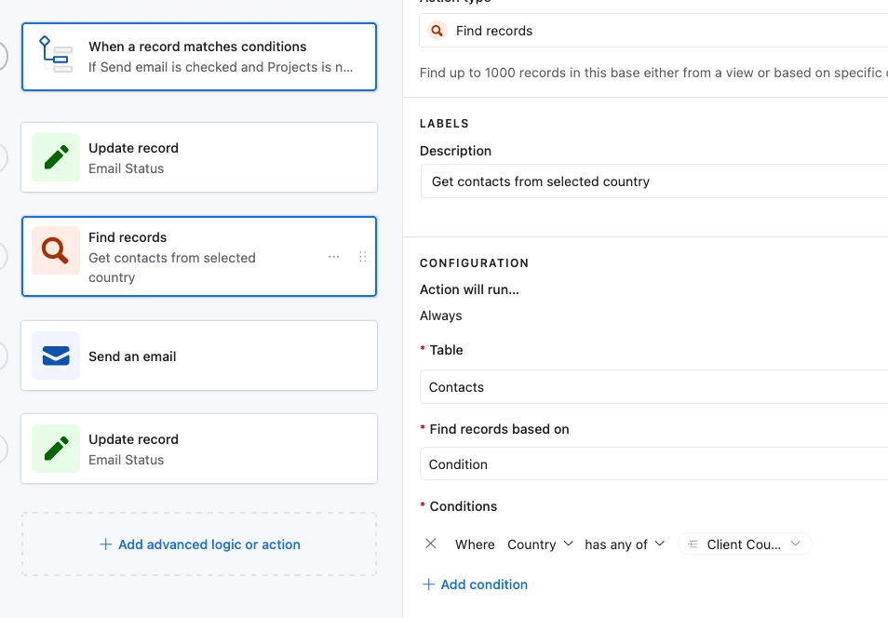This screenshot has height=618, width=888.
Task: Click the first Update record pencil icon
Action: coord(56,157)
